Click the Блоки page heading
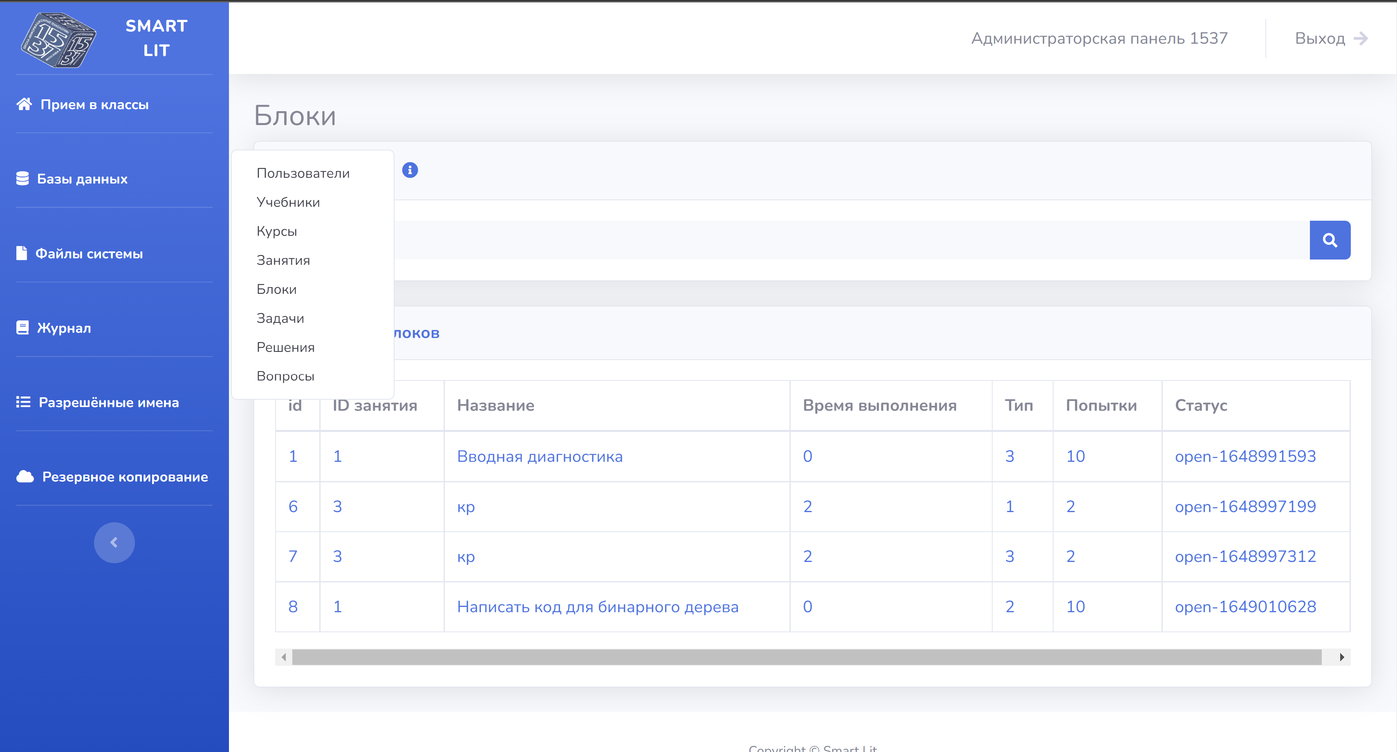1397x752 pixels. pos(295,116)
